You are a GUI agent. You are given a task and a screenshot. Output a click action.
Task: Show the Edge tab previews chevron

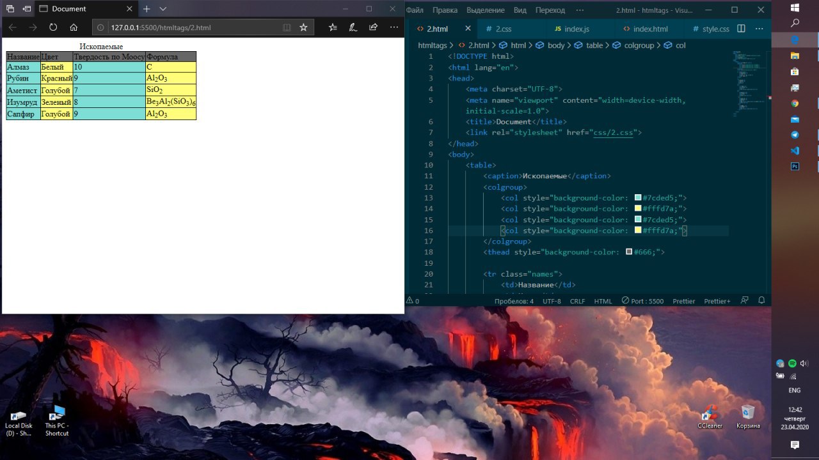[x=163, y=9]
